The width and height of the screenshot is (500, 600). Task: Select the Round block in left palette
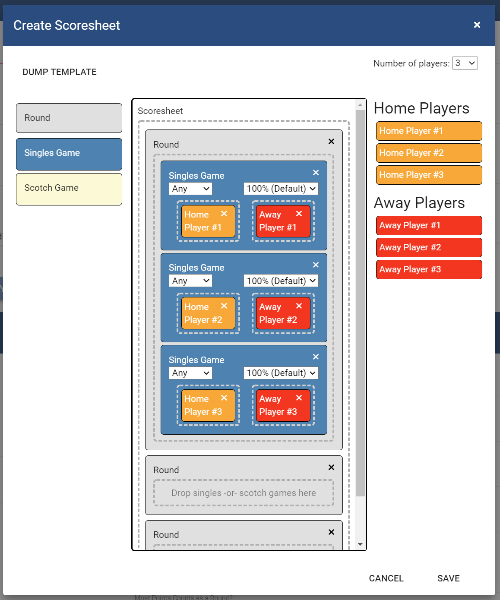tap(69, 118)
